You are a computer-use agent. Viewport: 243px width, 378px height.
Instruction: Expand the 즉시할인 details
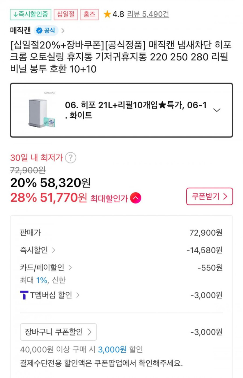[37, 250]
